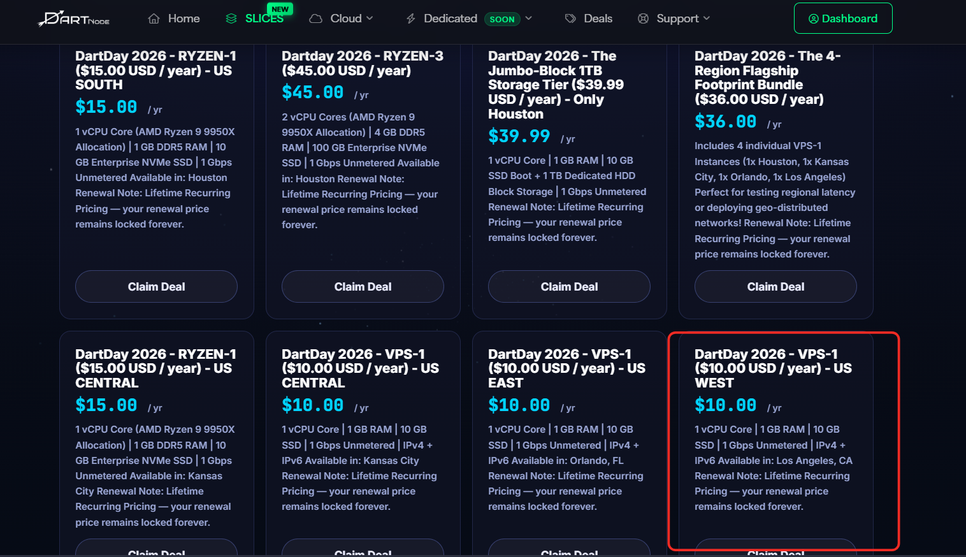966x557 pixels.
Task: Click the 4-Region Flagship Footprint Bundle title
Action: point(767,78)
